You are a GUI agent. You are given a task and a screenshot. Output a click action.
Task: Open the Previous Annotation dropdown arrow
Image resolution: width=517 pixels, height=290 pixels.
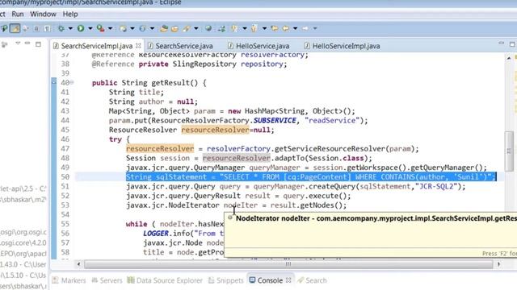point(264,29)
